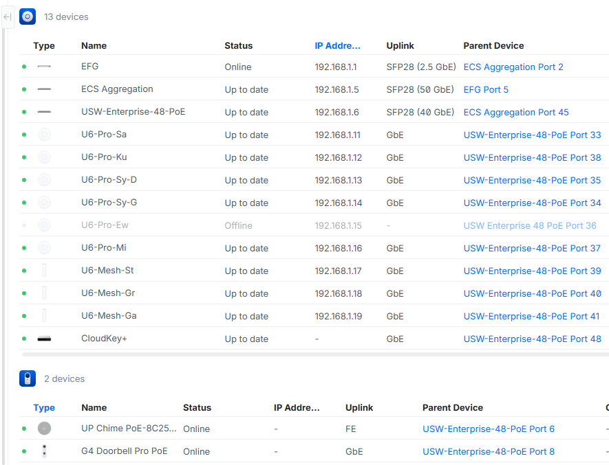Click the Offline status of U6-Pro-Ew
Screen dimensions: 609x465
(x=238, y=225)
